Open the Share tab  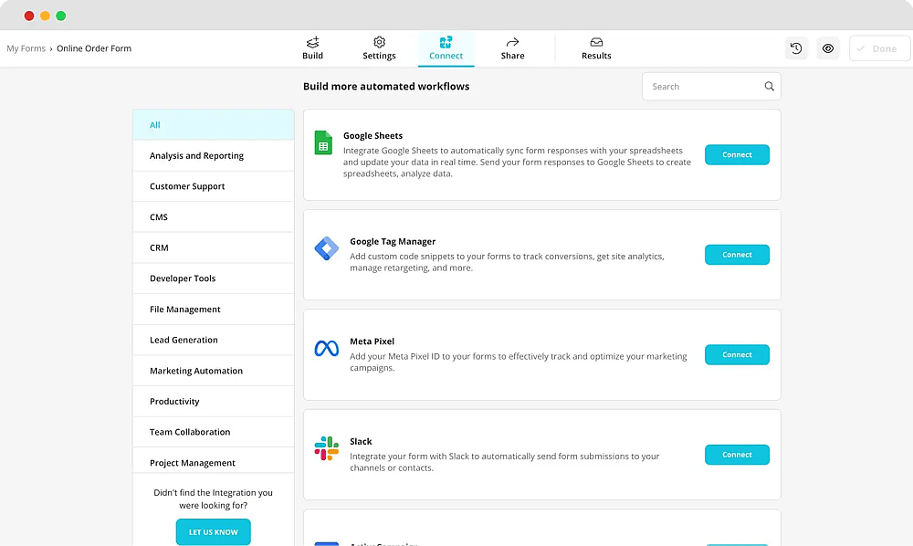[x=512, y=48]
